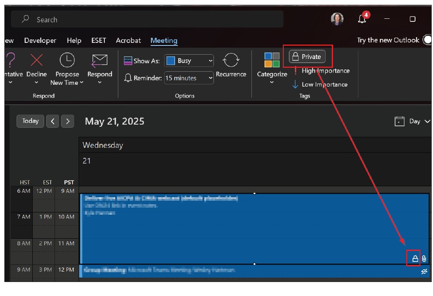The height and width of the screenshot is (296, 433).
Task: Toggle the Private lock button
Action: 307,57
